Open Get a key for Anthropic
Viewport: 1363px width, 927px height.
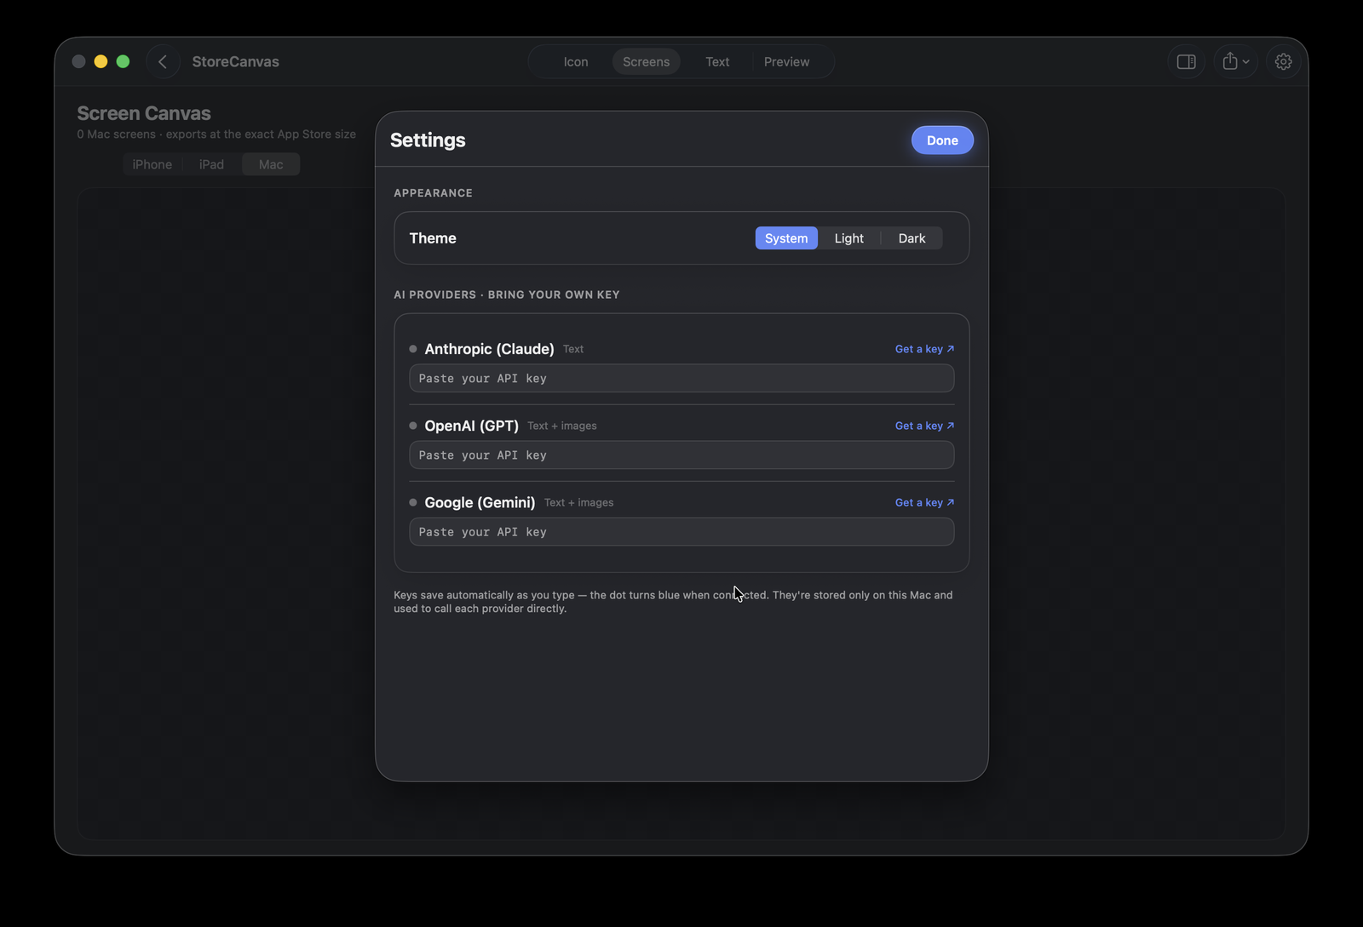coord(924,349)
